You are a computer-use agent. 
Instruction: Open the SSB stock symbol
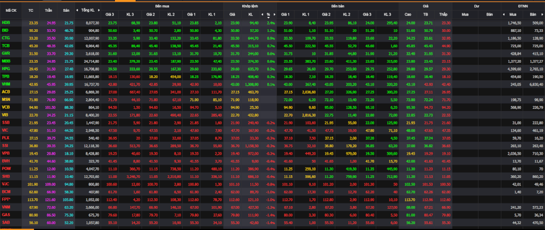coord(5,122)
